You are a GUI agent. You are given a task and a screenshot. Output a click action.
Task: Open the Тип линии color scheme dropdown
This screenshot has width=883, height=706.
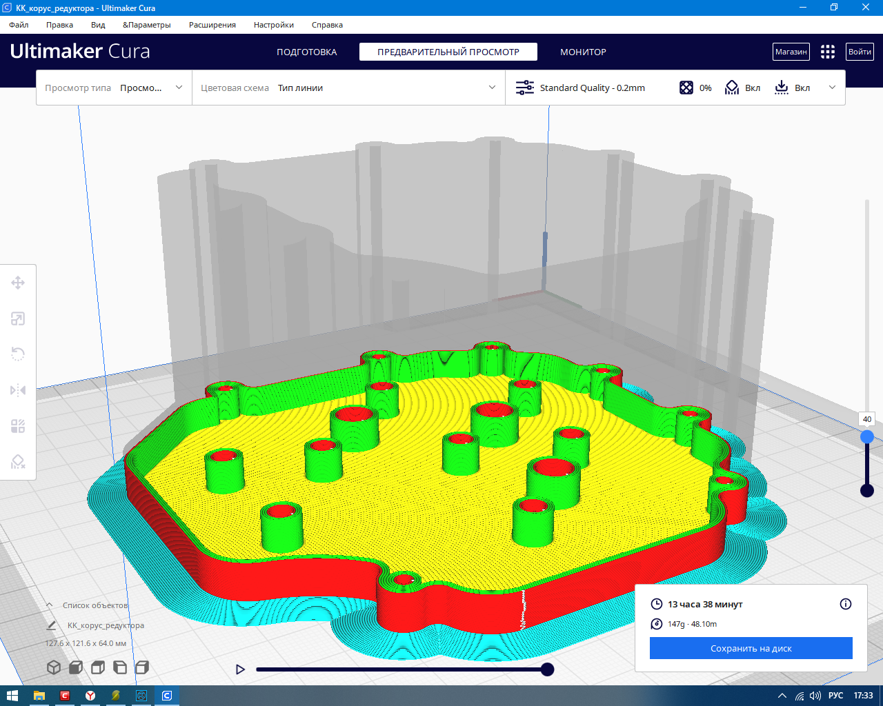tap(348, 88)
